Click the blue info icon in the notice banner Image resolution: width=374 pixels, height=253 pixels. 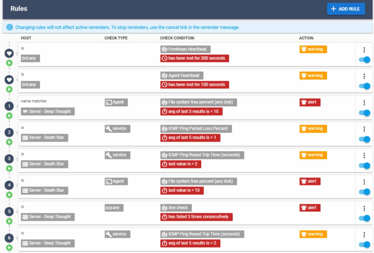(10, 27)
